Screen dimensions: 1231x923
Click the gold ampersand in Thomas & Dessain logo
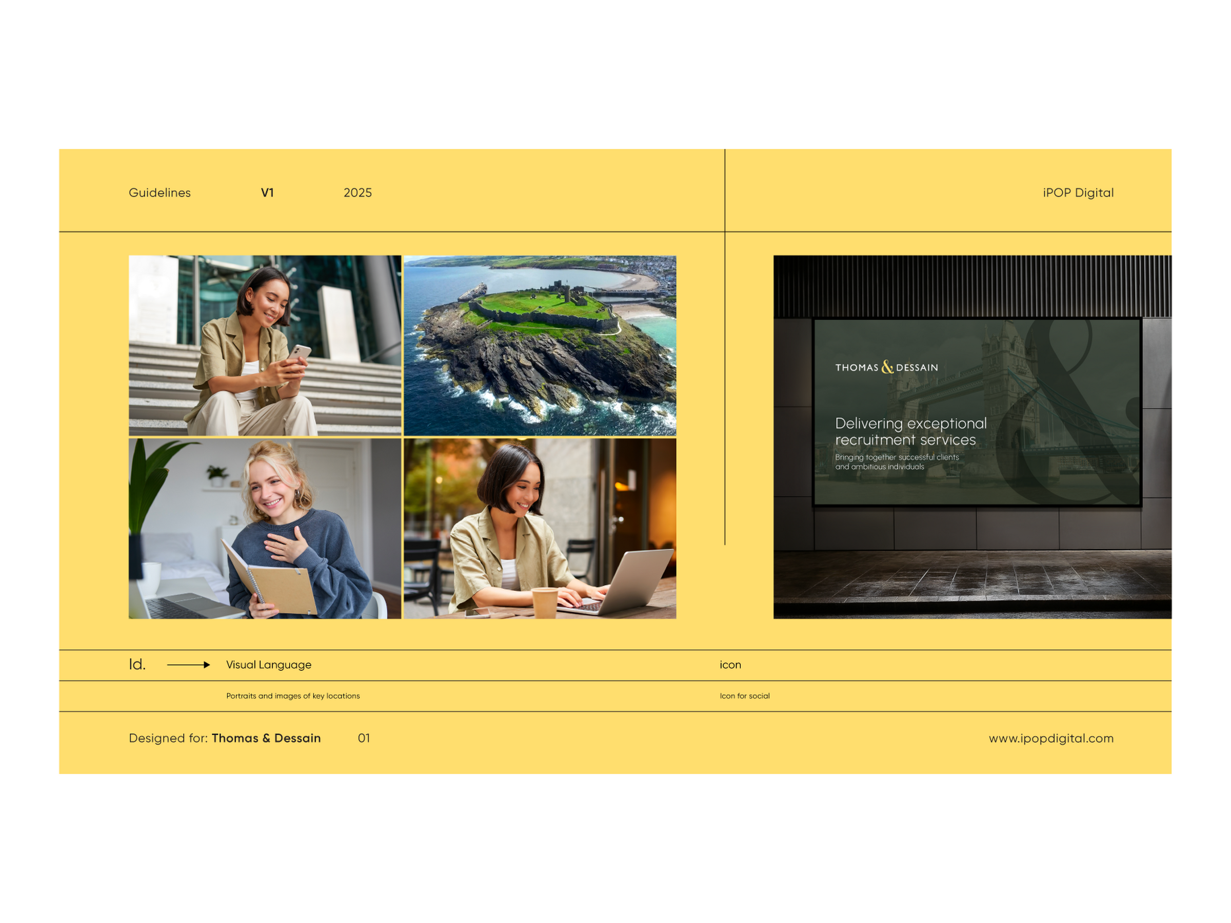(x=887, y=367)
